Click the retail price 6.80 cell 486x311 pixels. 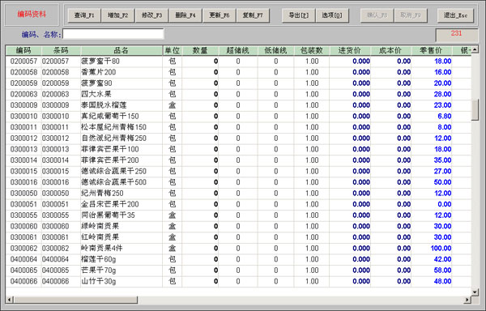click(x=432, y=116)
